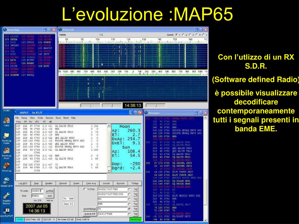Screen dimensions: 299x224
Task: Minimize the Waterfall window
Action: click(197, 29)
